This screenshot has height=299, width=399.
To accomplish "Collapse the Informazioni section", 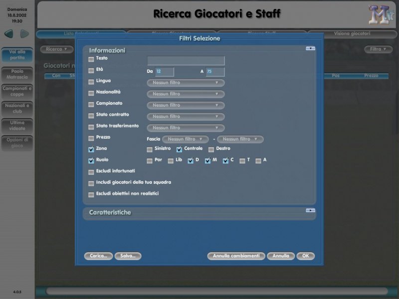I will [x=310, y=48].
